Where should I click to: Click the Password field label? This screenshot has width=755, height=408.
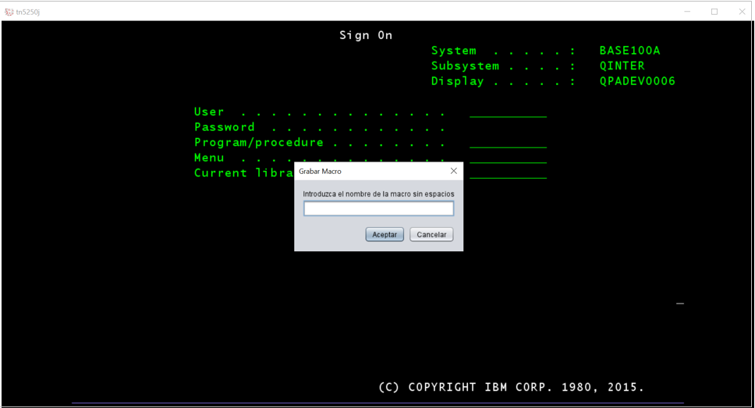(x=225, y=127)
